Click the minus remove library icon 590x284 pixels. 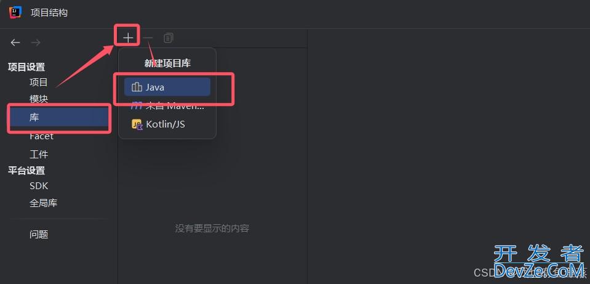[x=148, y=38]
